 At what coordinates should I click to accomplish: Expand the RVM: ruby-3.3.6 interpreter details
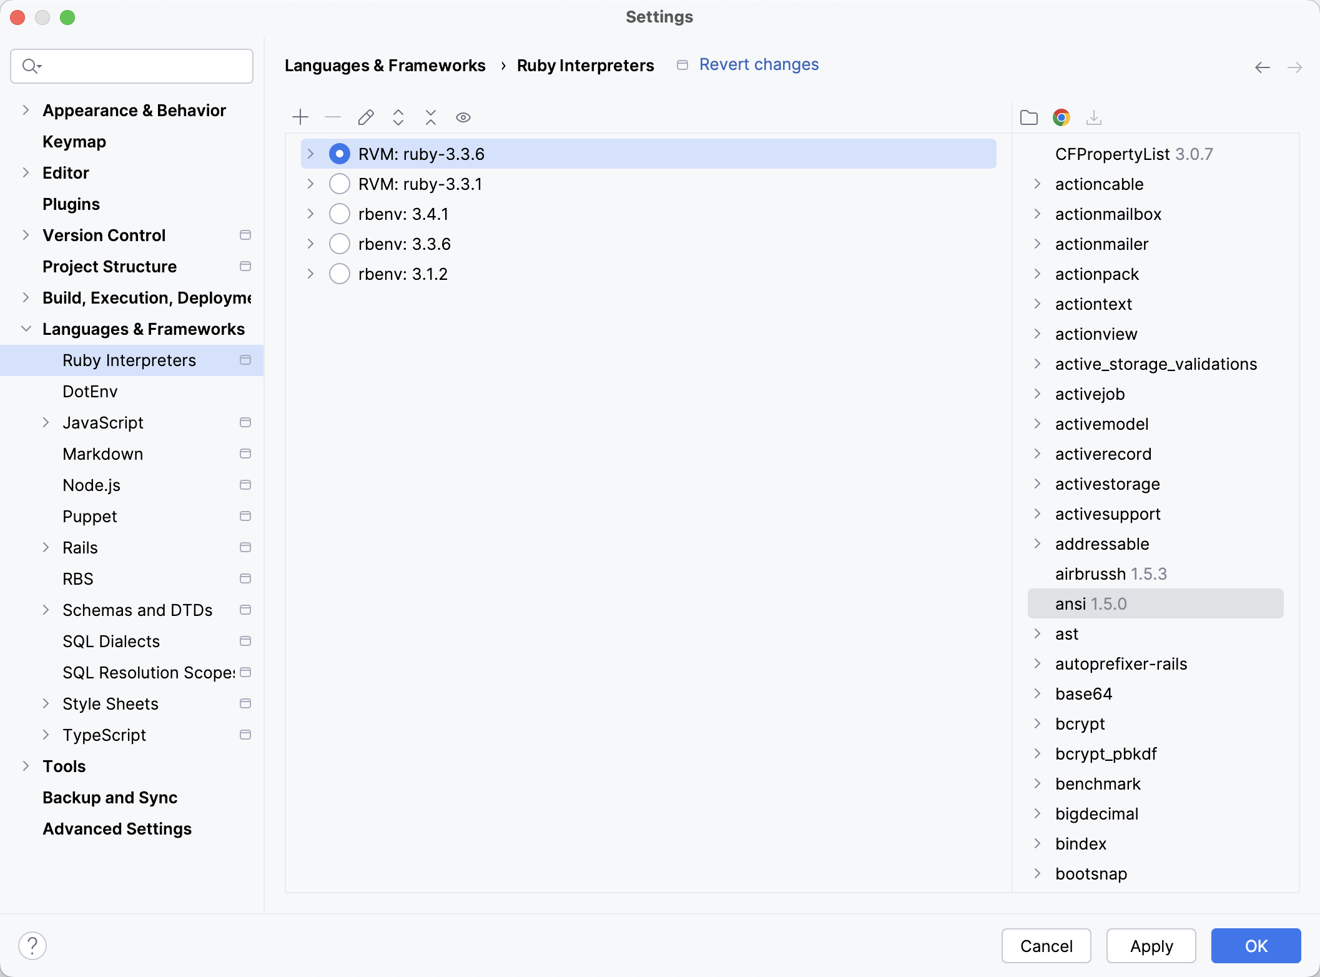310,153
